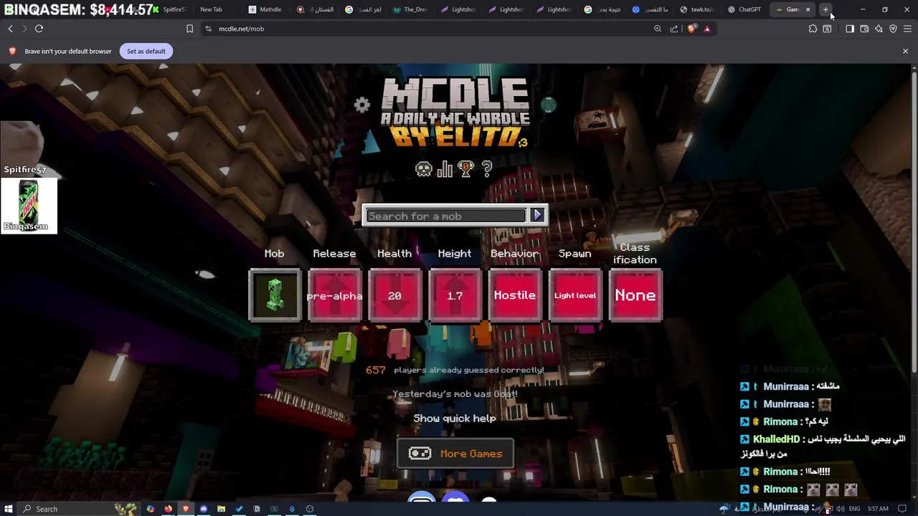Open the More Games button

455,454
